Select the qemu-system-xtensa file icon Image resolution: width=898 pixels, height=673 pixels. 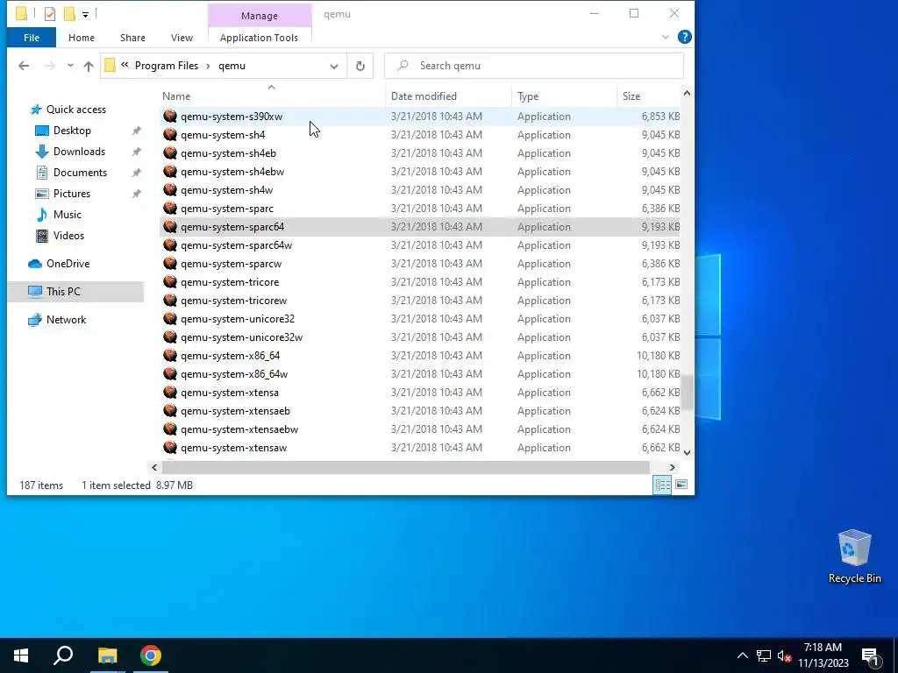(x=170, y=392)
